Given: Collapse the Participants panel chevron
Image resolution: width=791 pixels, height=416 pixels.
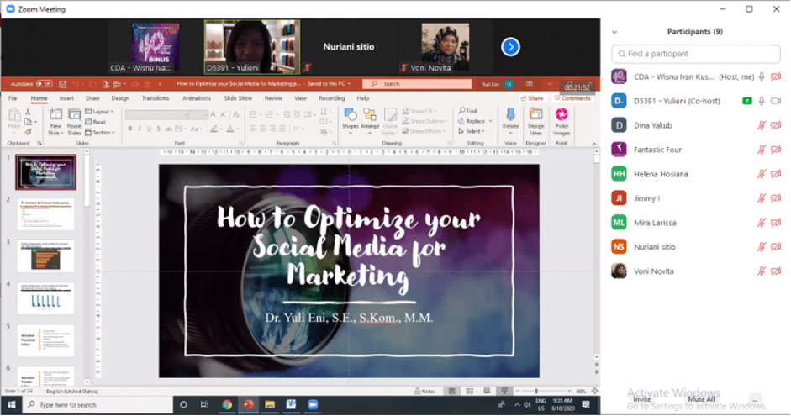Looking at the screenshot, I should click(614, 32).
